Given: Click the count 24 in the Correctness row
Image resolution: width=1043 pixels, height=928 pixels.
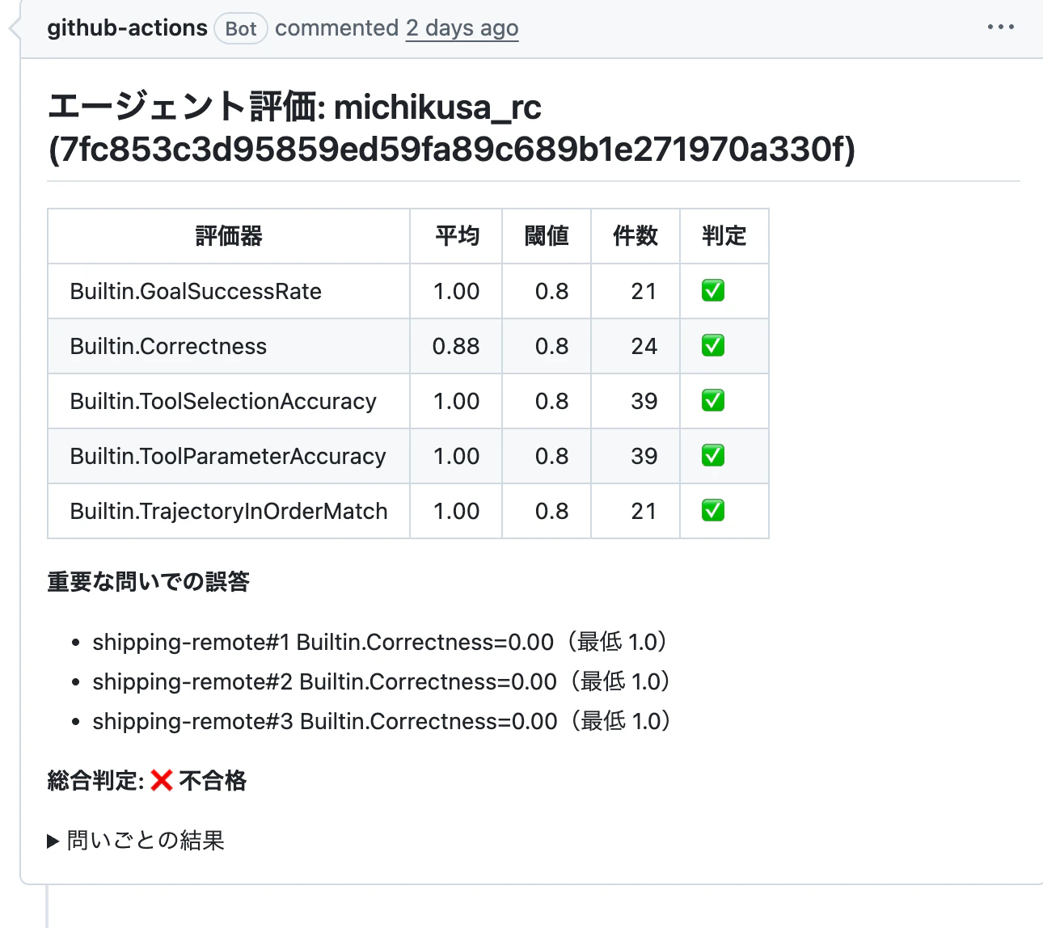Looking at the screenshot, I should [644, 346].
